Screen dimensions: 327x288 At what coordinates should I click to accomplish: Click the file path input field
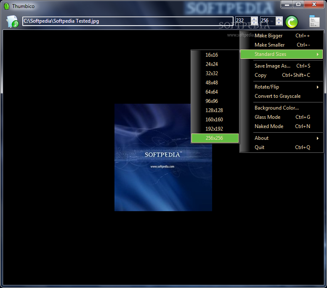pos(128,21)
